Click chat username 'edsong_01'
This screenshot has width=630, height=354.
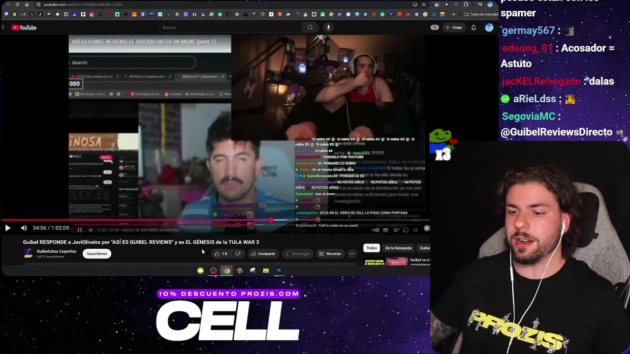527,48
